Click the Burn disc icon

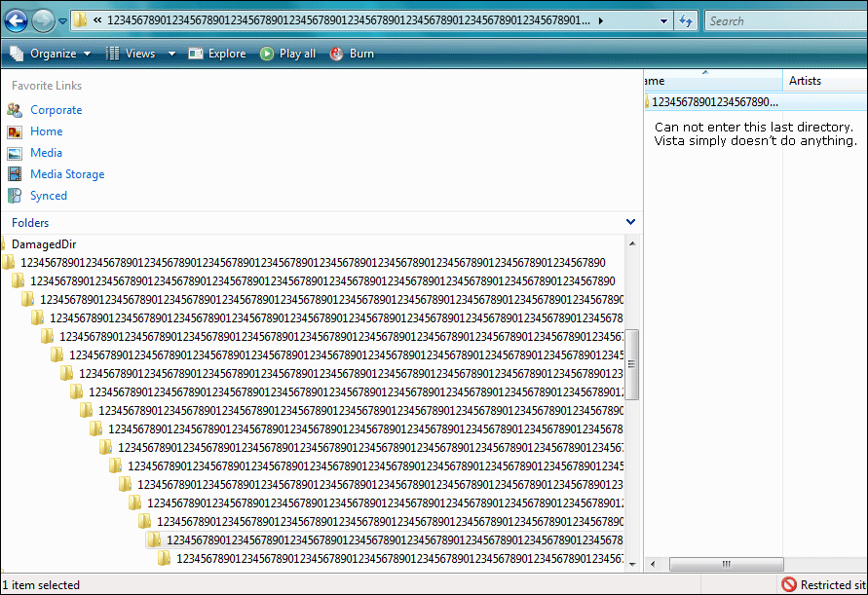pyautogui.click(x=336, y=54)
